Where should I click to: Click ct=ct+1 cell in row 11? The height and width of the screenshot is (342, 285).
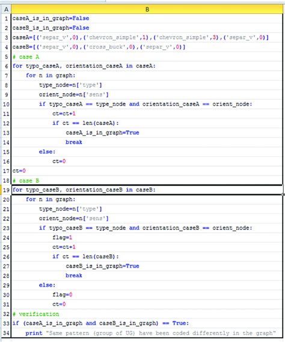click(147, 114)
